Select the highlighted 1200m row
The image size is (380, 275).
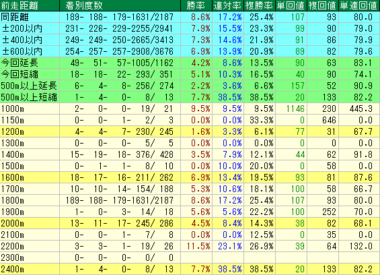point(190,131)
